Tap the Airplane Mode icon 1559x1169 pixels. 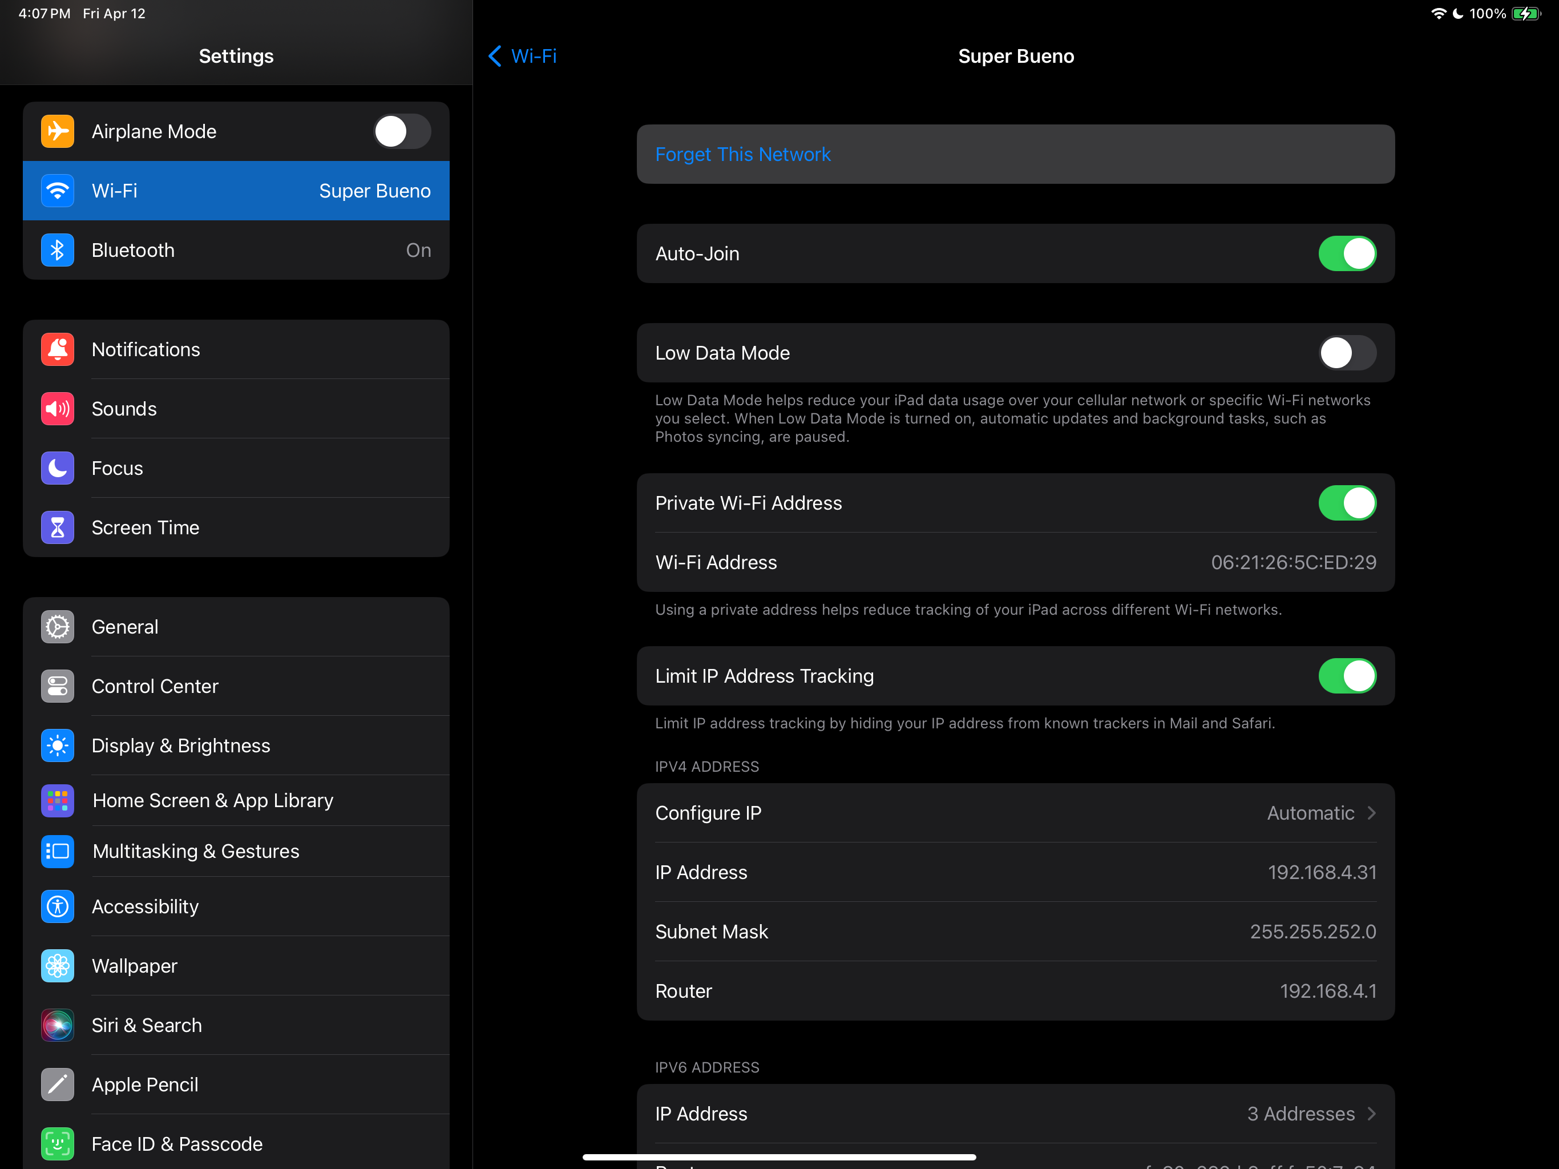click(57, 131)
